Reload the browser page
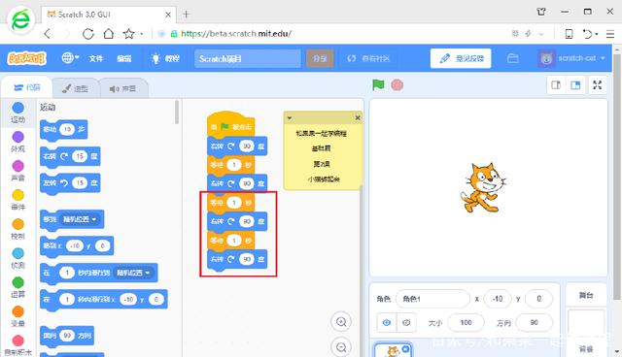Screen dimensions: 622x357 (x=88, y=34)
